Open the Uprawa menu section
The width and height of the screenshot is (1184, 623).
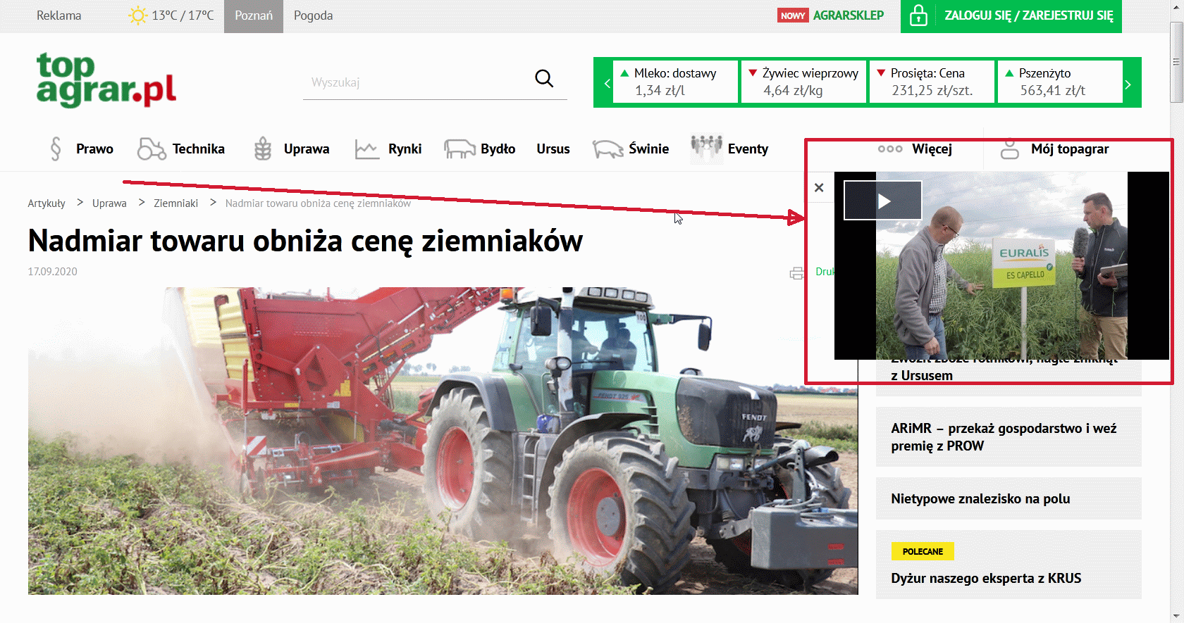tap(307, 149)
